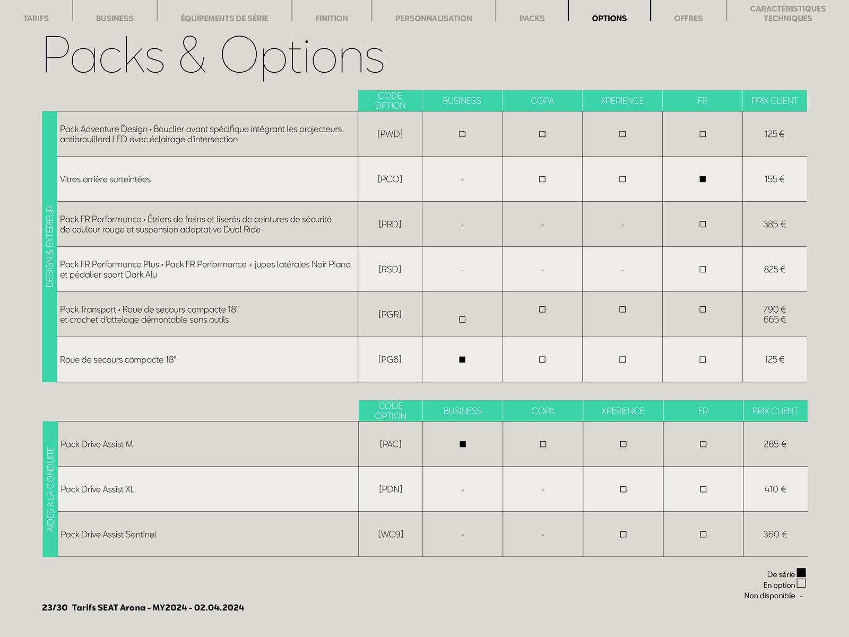Click the [PDN] option code

point(391,489)
